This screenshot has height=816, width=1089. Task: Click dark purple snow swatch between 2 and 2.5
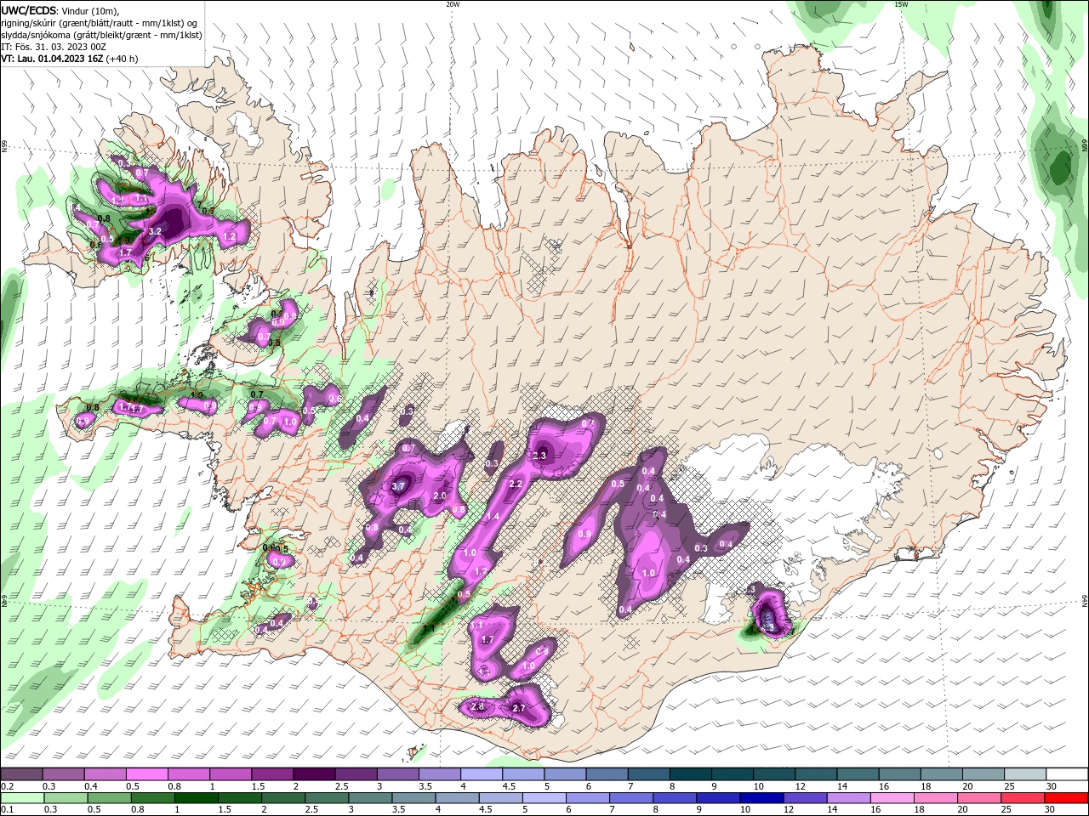314,774
